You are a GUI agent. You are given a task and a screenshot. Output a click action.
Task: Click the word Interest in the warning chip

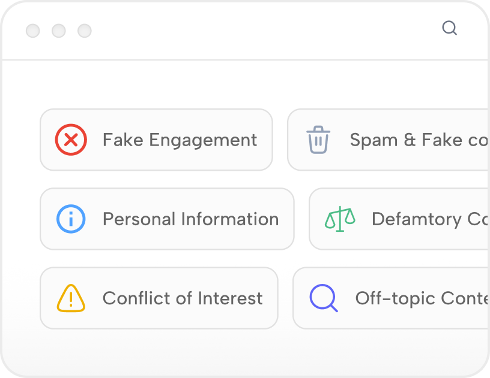(x=230, y=298)
